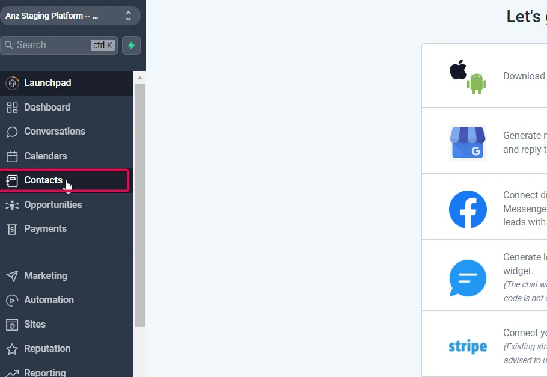Select the Payments invoice icon

point(12,229)
